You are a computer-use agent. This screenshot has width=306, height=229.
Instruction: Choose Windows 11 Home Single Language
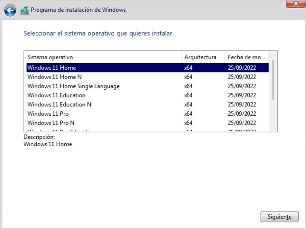73,86
